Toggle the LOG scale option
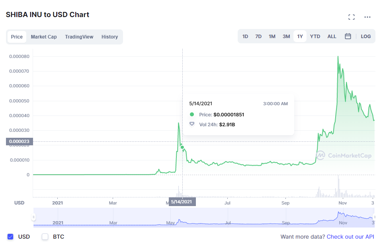The height and width of the screenshot is (243, 381). [x=366, y=37]
